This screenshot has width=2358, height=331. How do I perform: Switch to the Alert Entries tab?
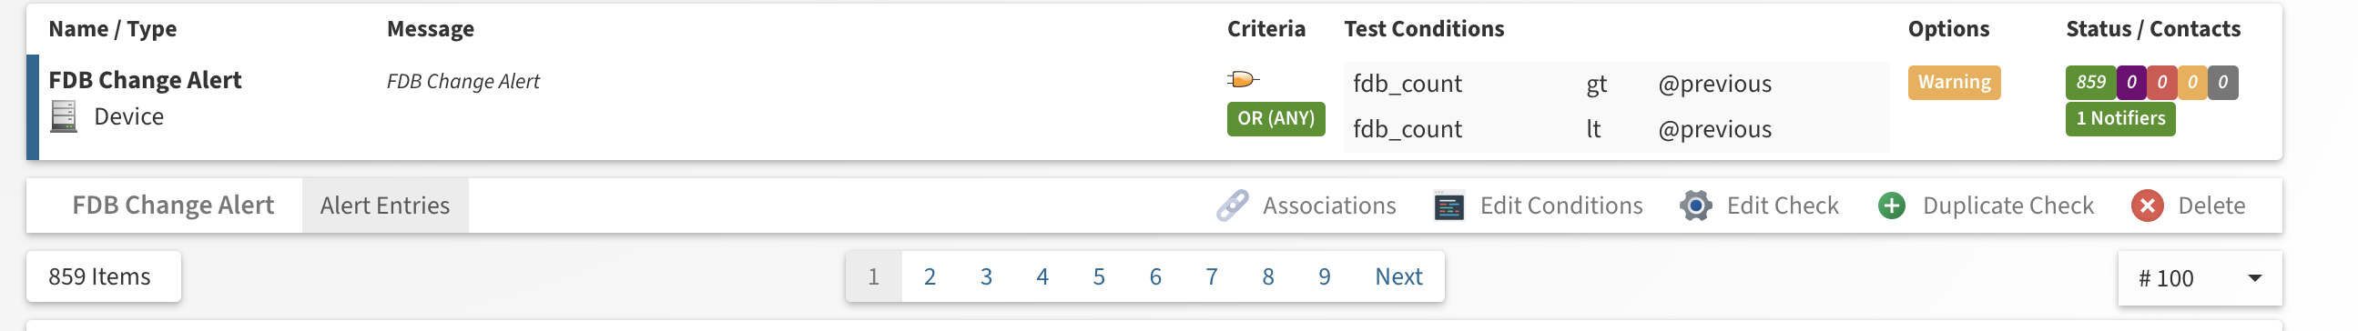tap(384, 206)
